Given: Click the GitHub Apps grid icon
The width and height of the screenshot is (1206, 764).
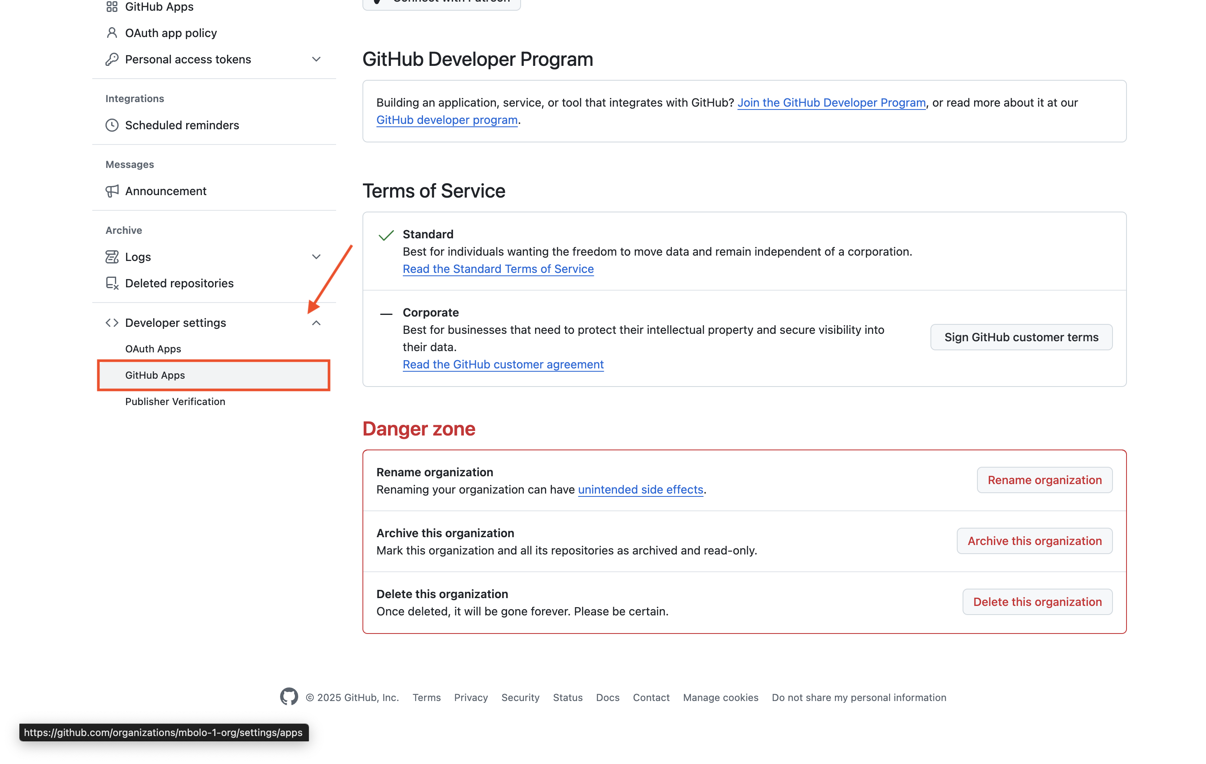Looking at the screenshot, I should pos(112,7).
